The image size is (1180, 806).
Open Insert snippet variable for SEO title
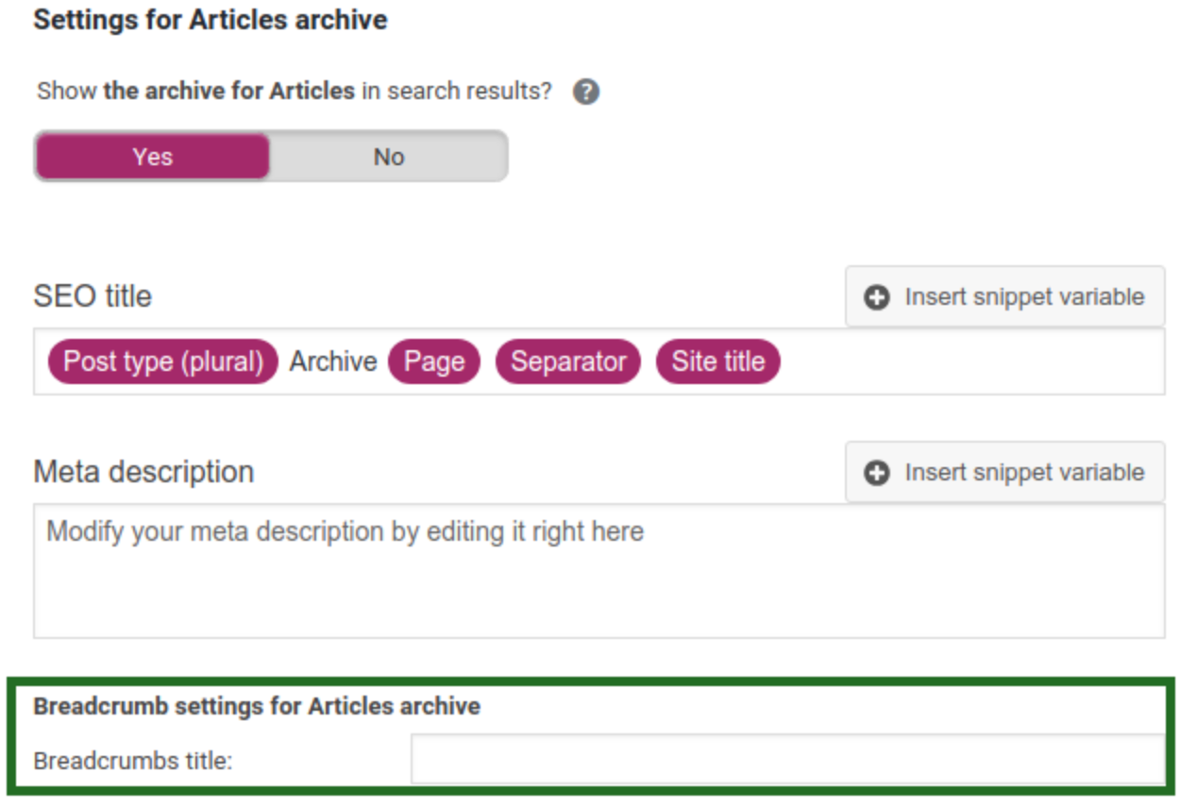coord(1003,295)
